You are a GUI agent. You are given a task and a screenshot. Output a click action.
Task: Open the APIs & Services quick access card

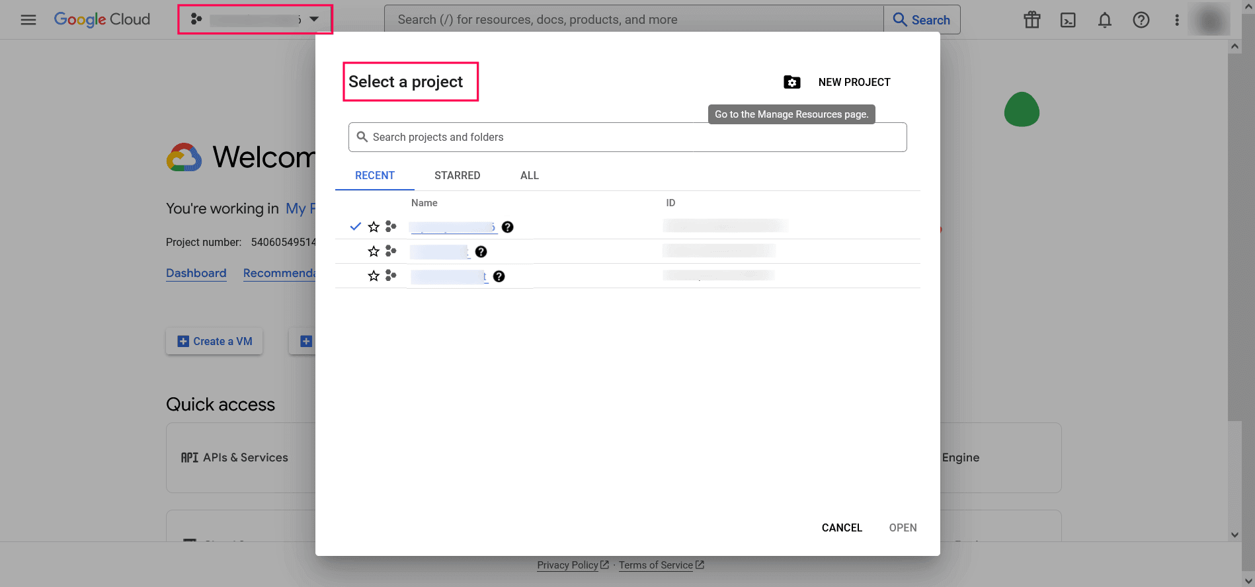pos(241,457)
